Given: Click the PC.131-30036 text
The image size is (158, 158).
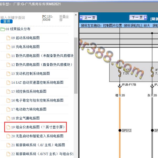Looking at the screenshot, I should click(x=48, y=18).
